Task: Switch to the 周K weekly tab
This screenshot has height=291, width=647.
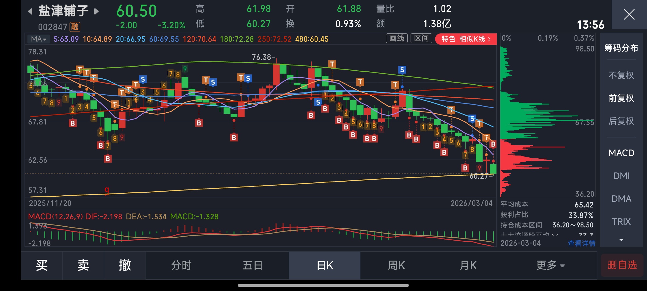Action: point(396,265)
